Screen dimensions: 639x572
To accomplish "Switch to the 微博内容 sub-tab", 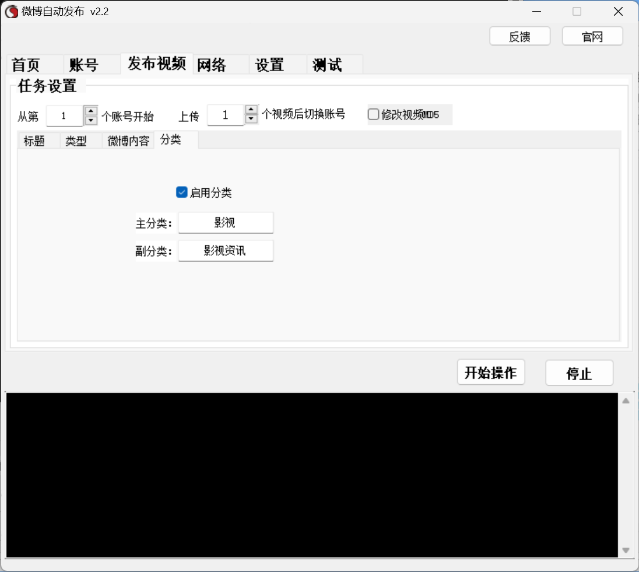I will point(128,141).
